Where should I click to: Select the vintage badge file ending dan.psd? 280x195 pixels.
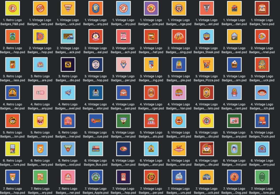pyautogui.click(x=234, y=8)
